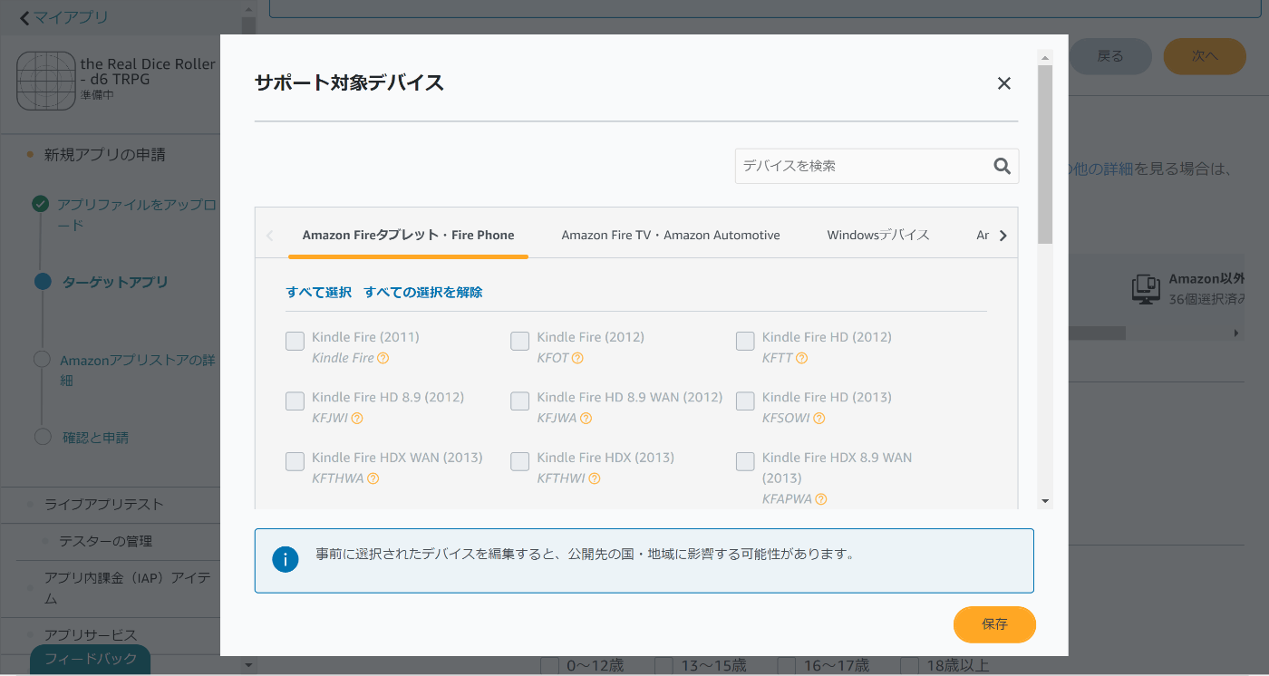Viewport: 1269px width, 676px height.
Task: Select the Windowsデバイス tab
Action: (878, 235)
